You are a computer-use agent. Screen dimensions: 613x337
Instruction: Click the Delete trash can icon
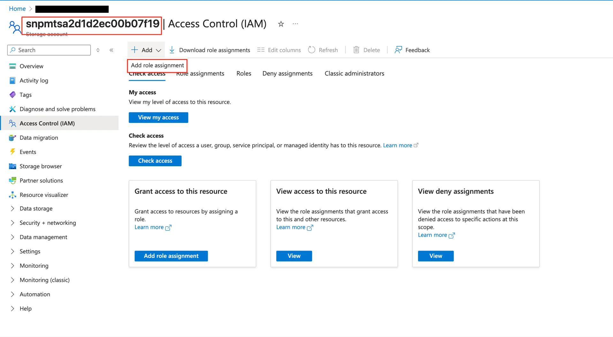coord(356,50)
